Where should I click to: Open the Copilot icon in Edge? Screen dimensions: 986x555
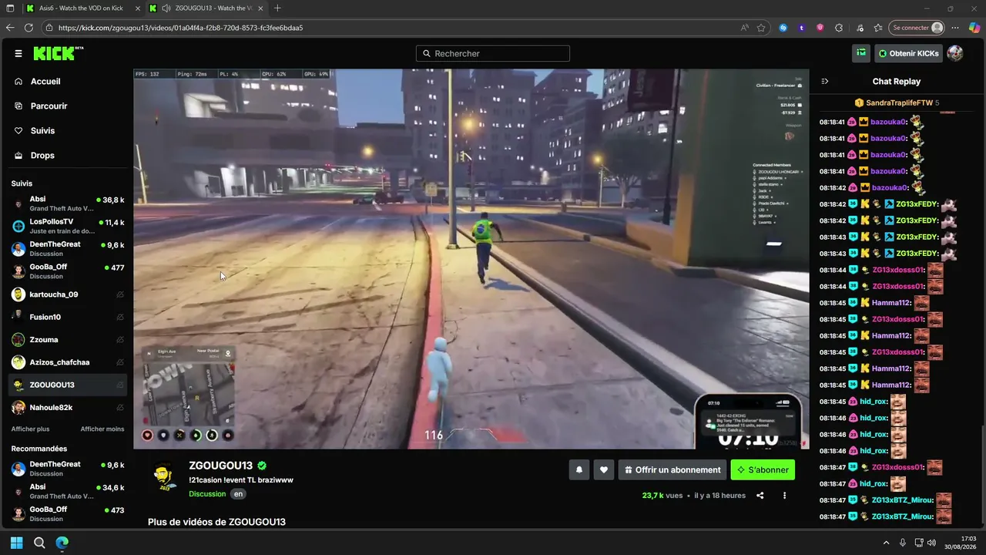974,28
